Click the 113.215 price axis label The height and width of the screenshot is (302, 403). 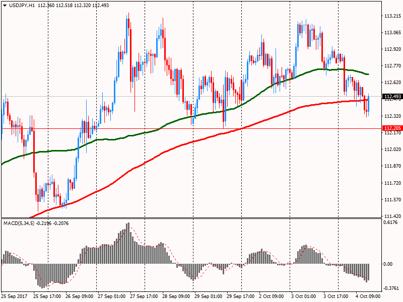tap(392, 16)
